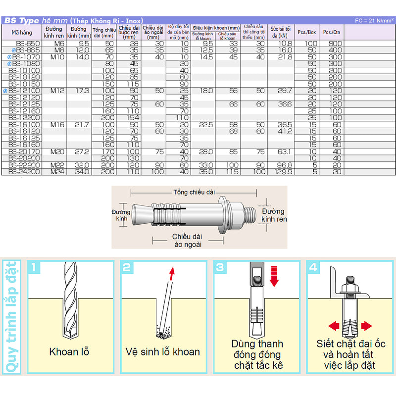This screenshot has height=396, width=396.
Task: Click the "Tổng chiều dài" diagram label
Action: 194,192
